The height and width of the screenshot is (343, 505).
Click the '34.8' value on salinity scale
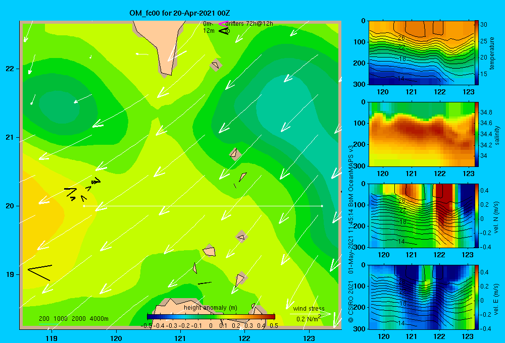486,112
